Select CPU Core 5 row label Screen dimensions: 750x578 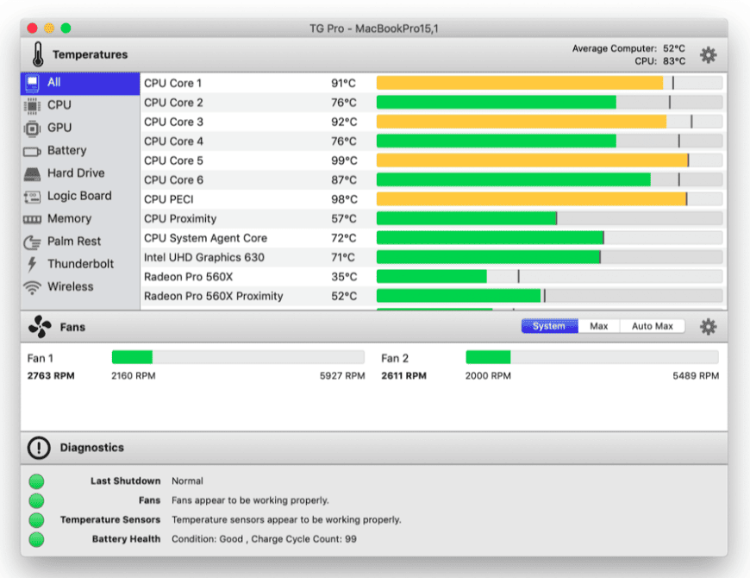click(173, 160)
